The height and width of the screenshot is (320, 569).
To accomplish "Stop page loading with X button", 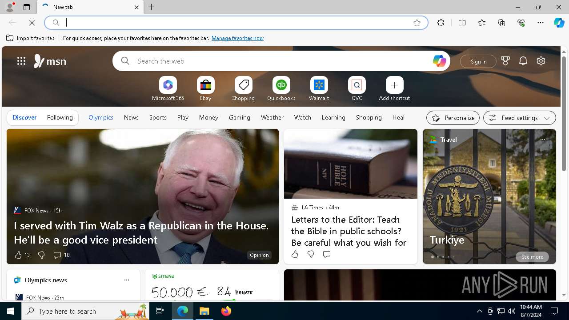I will [32, 23].
